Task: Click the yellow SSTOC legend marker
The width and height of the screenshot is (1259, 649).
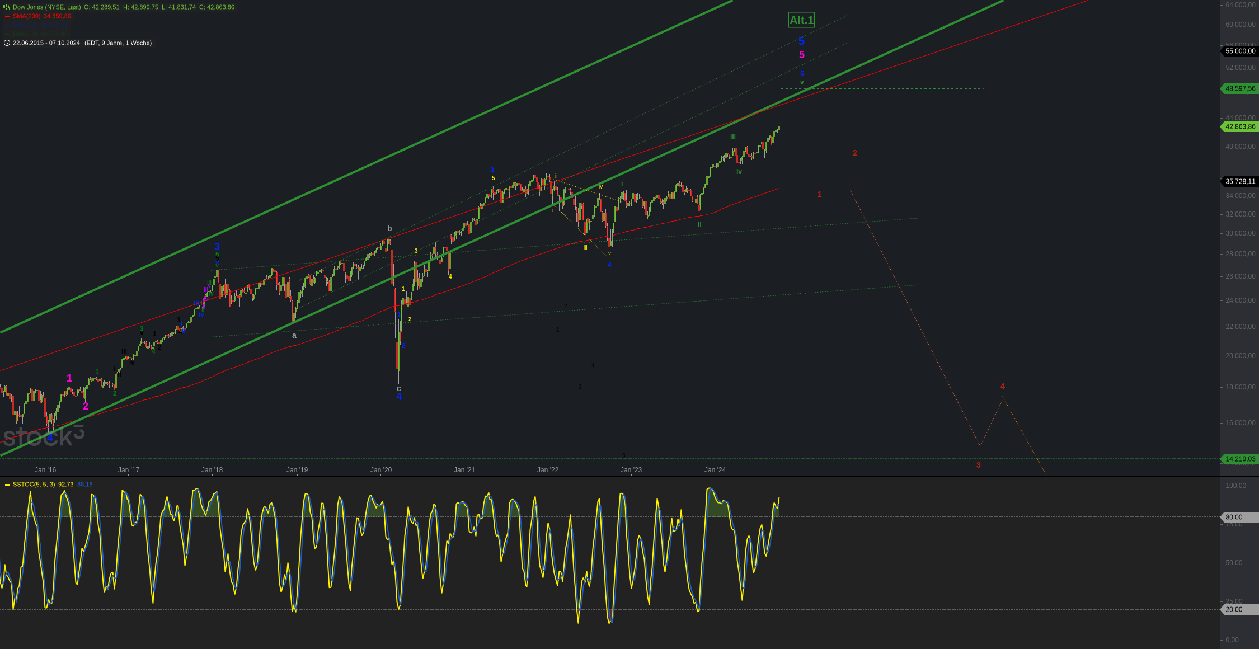Action: pyautogui.click(x=7, y=485)
